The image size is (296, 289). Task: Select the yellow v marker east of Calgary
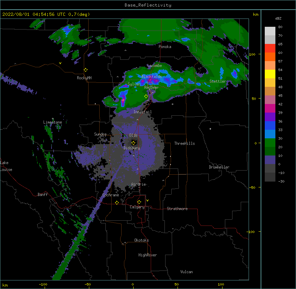click(147, 200)
